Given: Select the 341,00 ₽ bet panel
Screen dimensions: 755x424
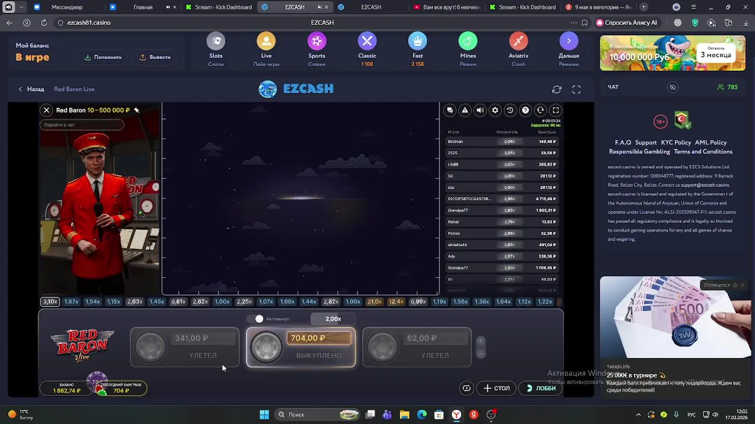Looking at the screenshot, I should click(185, 347).
